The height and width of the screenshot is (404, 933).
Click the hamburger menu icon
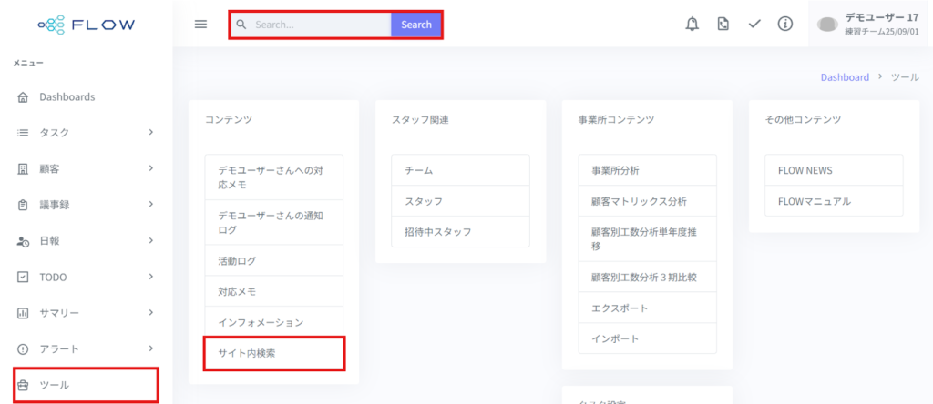pyautogui.click(x=201, y=25)
